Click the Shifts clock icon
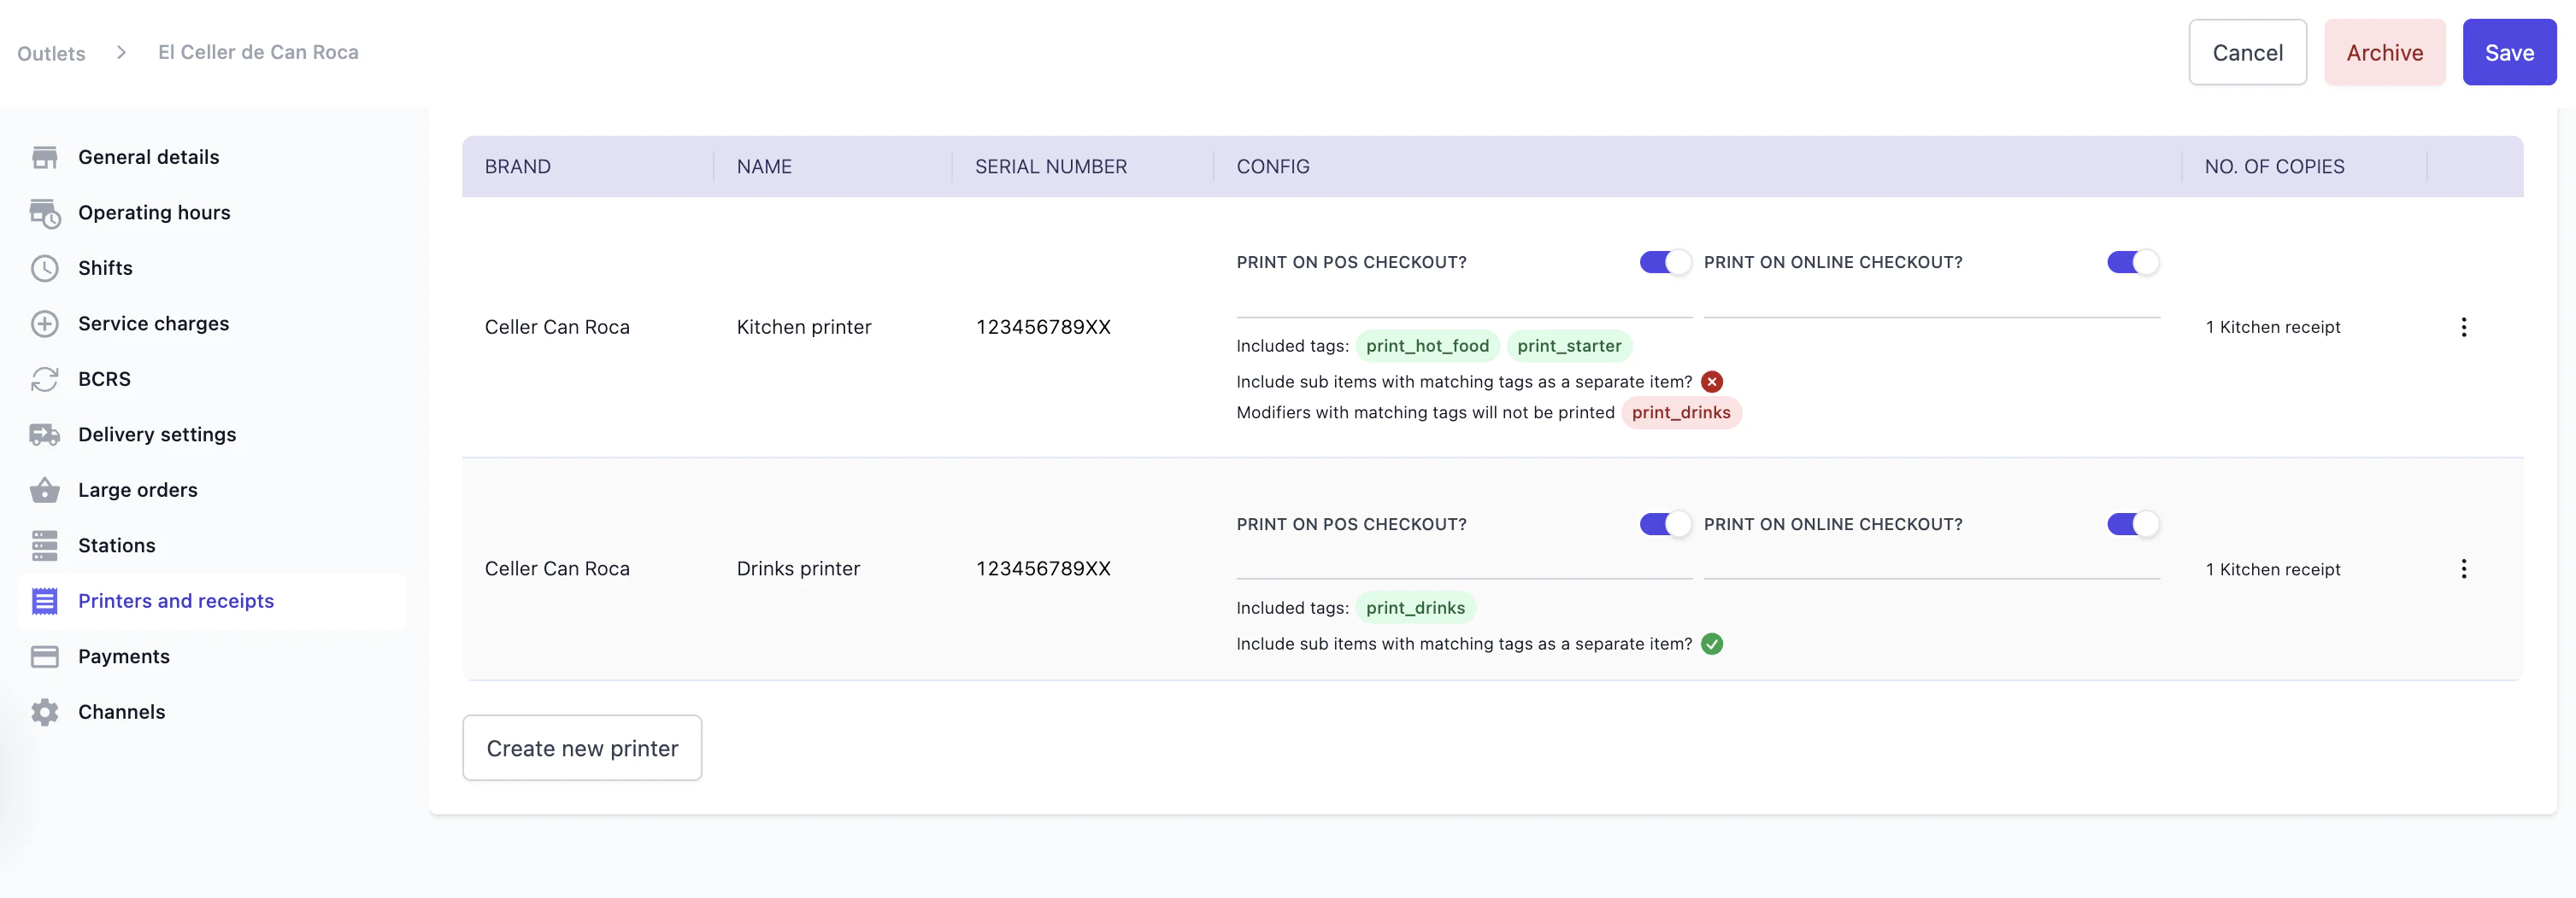2576x898 pixels. (x=44, y=268)
